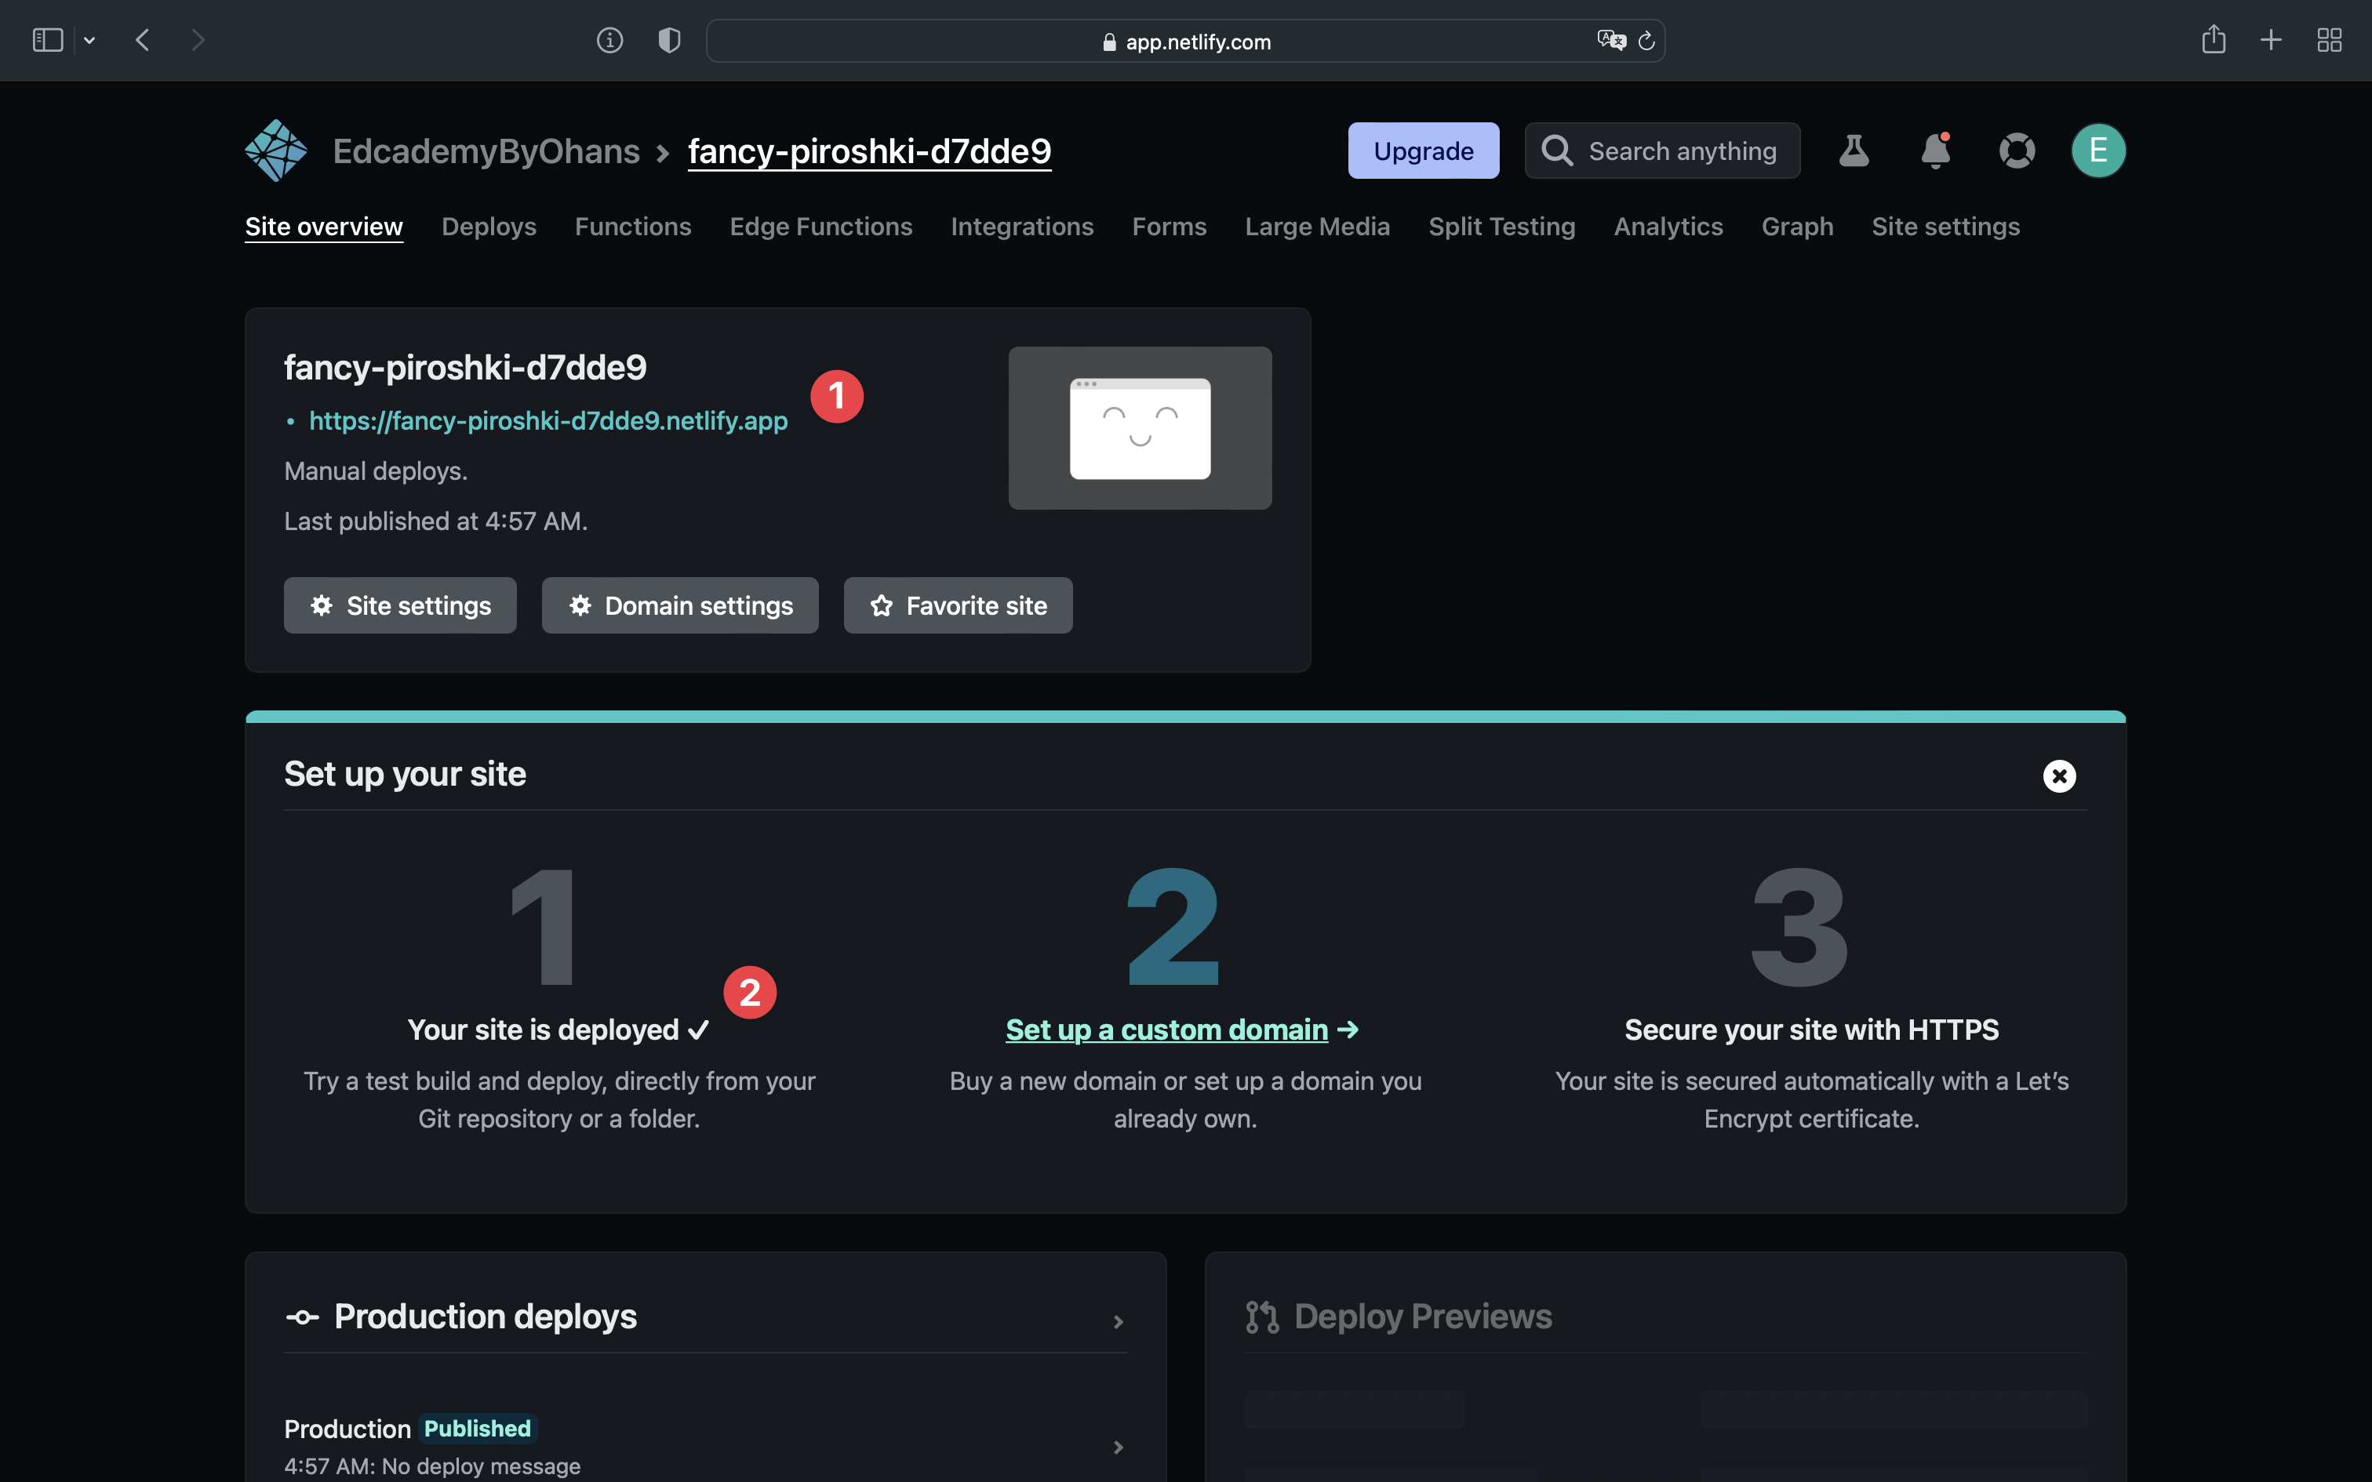This screenshot has height=1482, width=2372.
Task: Toggle the browser sidebar icon
Action: click(46, 39)
